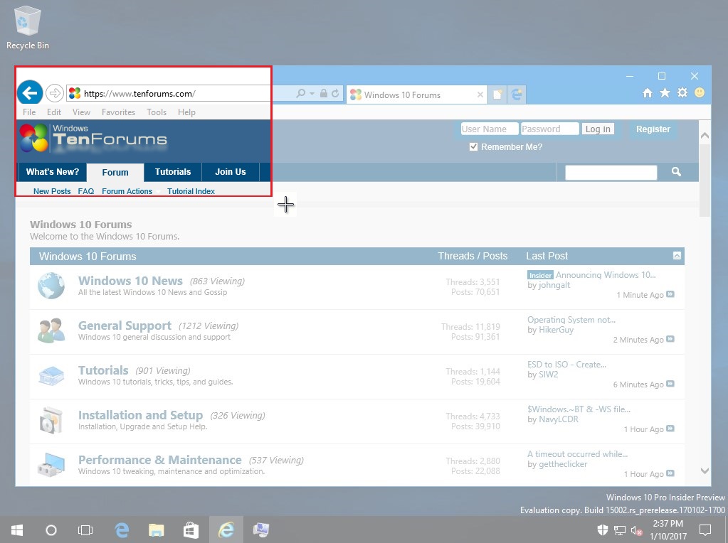Go to last post icon beside 2 Minutes Ago
Viewport: 728px width, 543px height.
[x=670, y=339]
